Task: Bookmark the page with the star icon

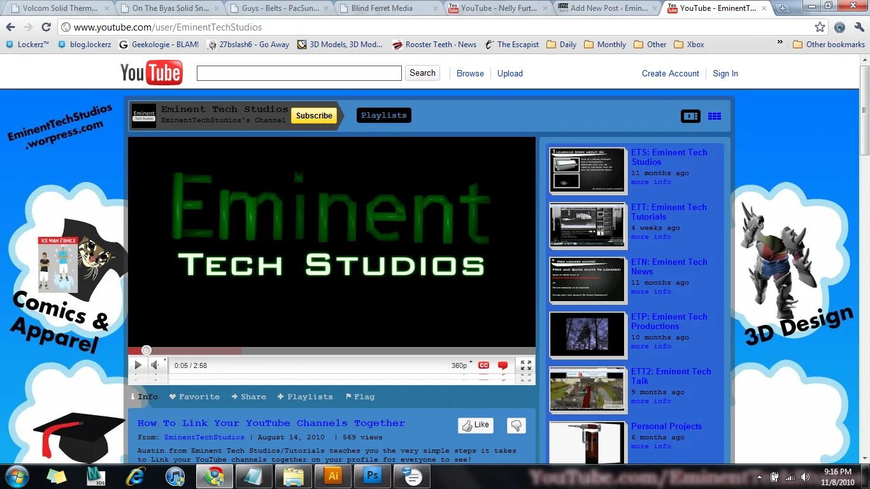Action: [820, 27]
